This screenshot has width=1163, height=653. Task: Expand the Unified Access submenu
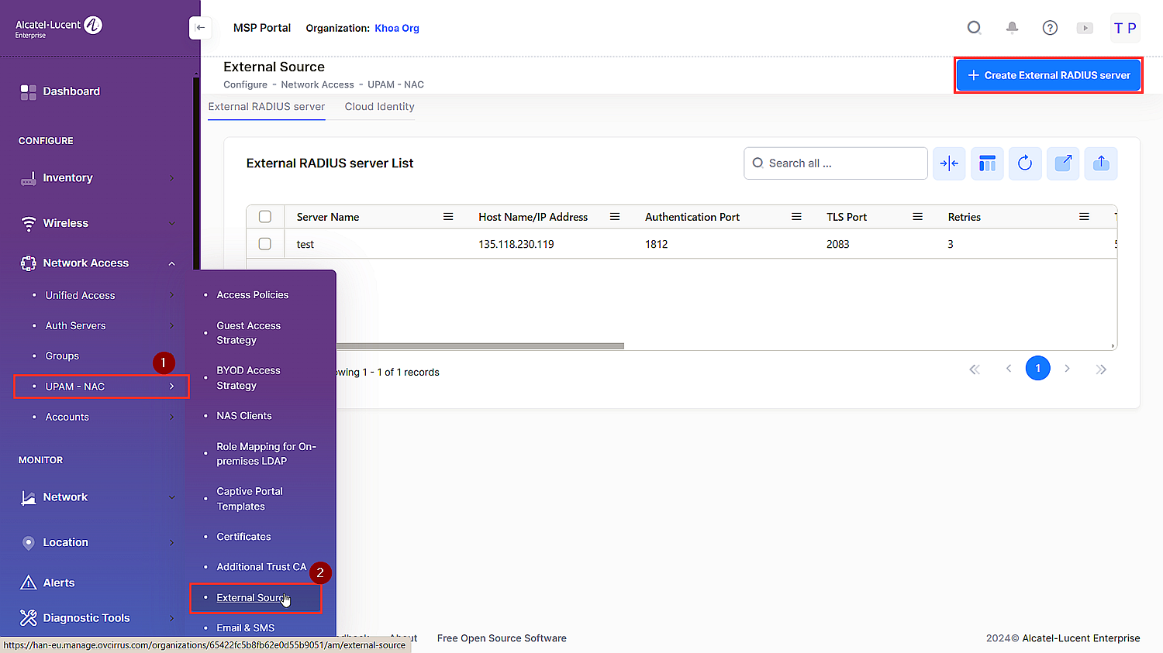[103, 295]
